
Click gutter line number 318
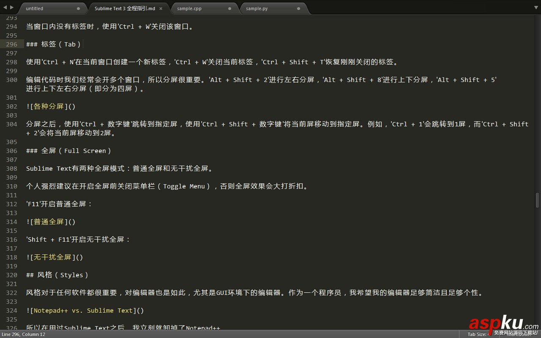pyautogui.click(x=11, y=257)
